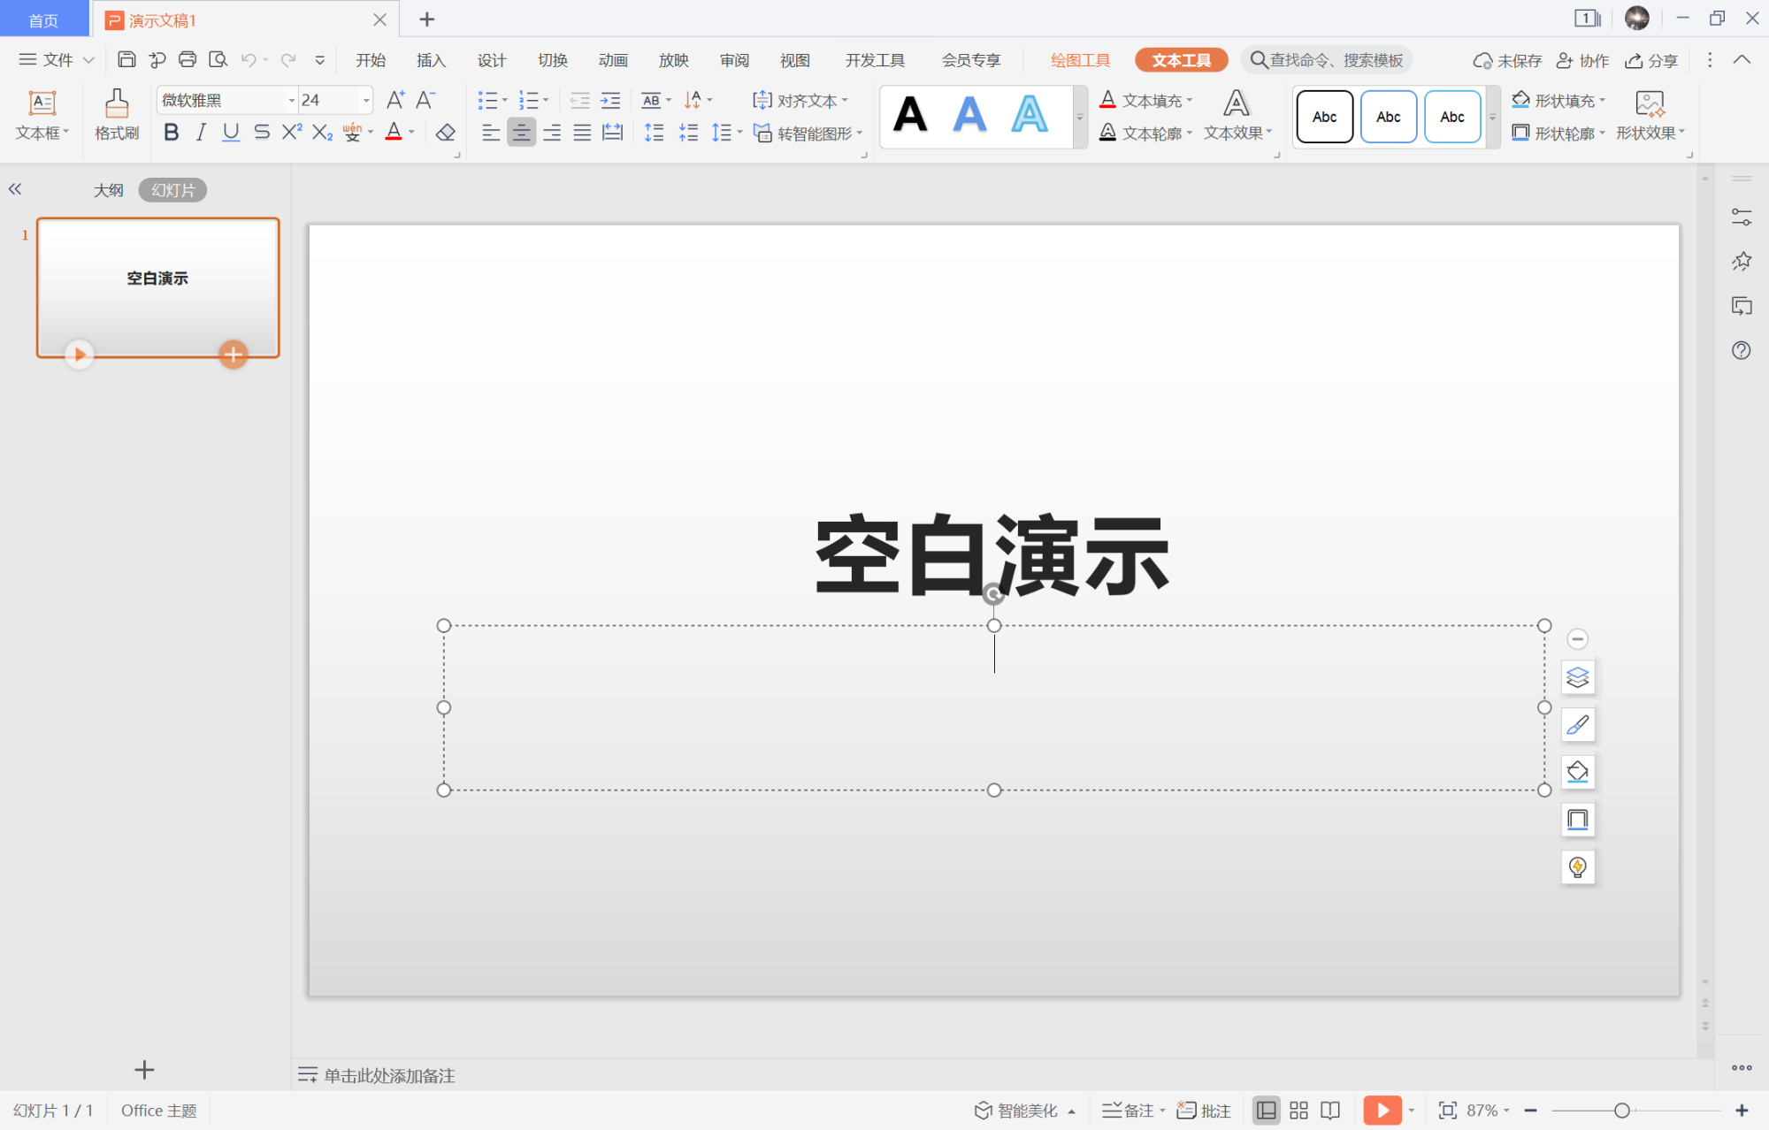Toggle bold formatting
This screenshot has width=1769, height=1130.
coord(171,132)
